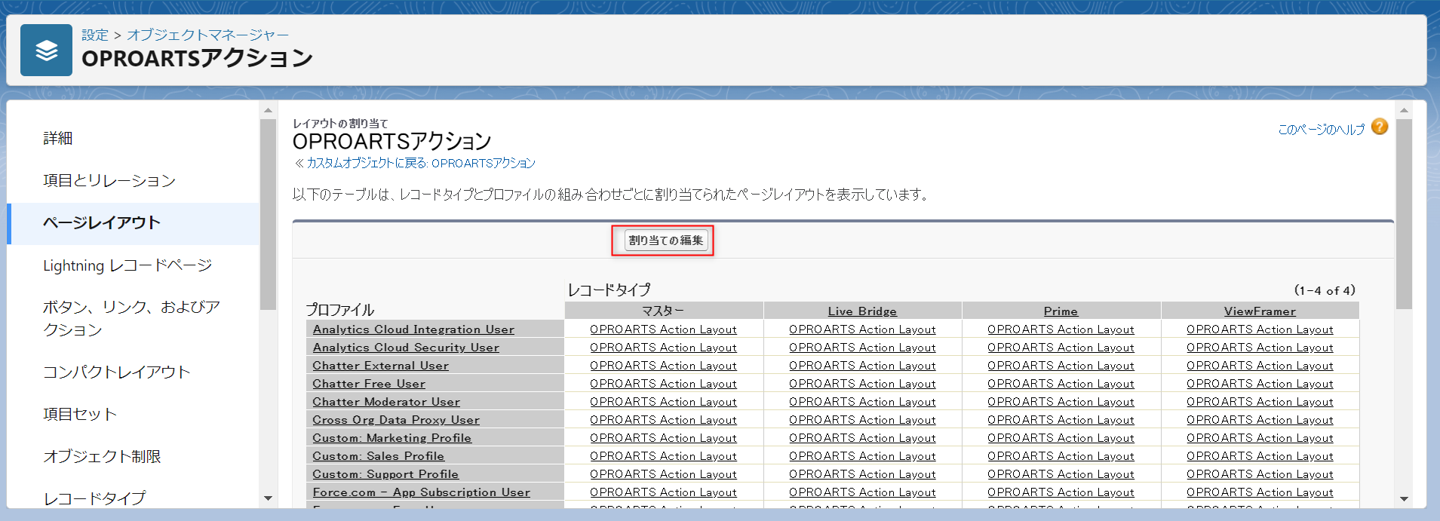Image resolution: width=1440 pixels, height=521 pixels.
Task: Open the page help question mark icon
Action: coord(1379,127)
